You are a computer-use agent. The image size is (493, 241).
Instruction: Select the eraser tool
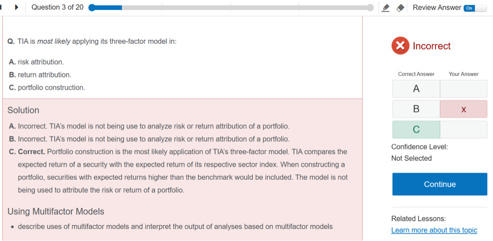click(400, 8)
